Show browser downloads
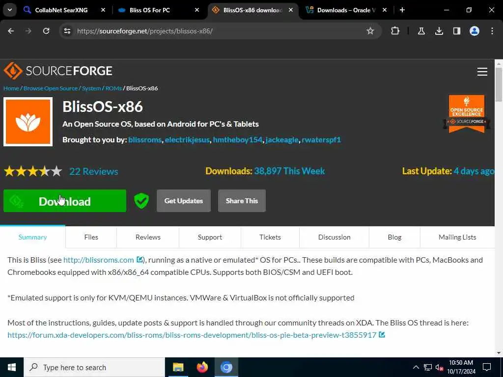 click(x=439, y=31)
